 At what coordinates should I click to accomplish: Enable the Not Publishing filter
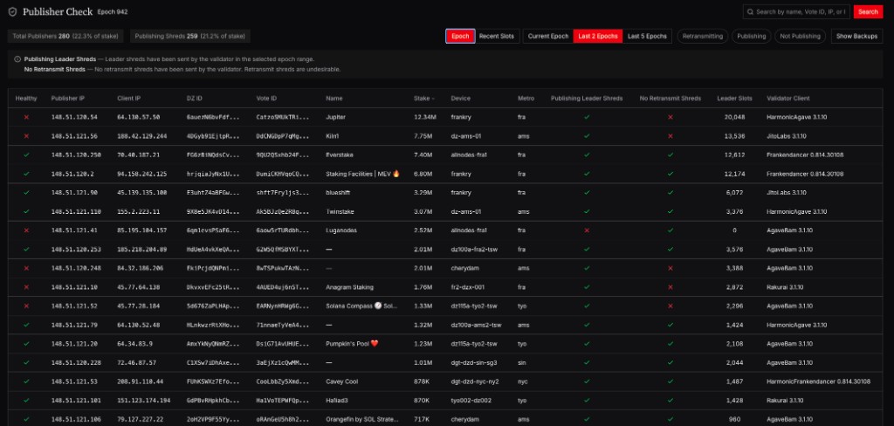[x=800, y=37]
